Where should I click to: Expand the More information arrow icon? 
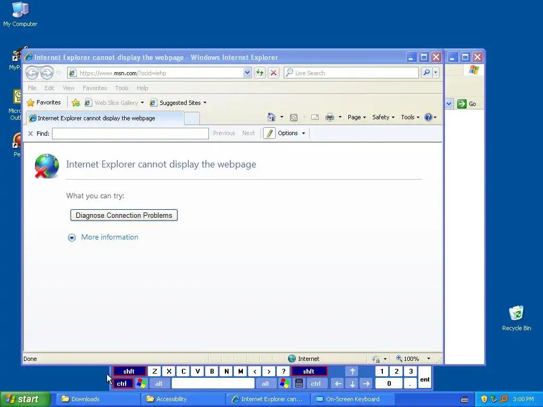tap(72, 237)
